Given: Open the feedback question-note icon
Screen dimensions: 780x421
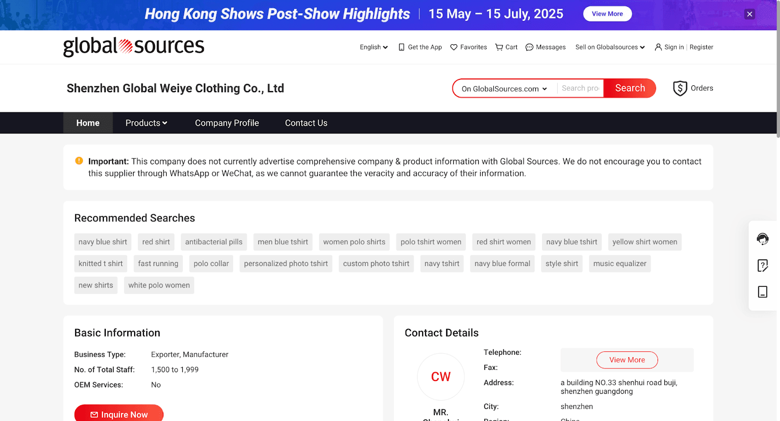Looking at the screenshot, I should pyautogui.click(x=762, y=266).
